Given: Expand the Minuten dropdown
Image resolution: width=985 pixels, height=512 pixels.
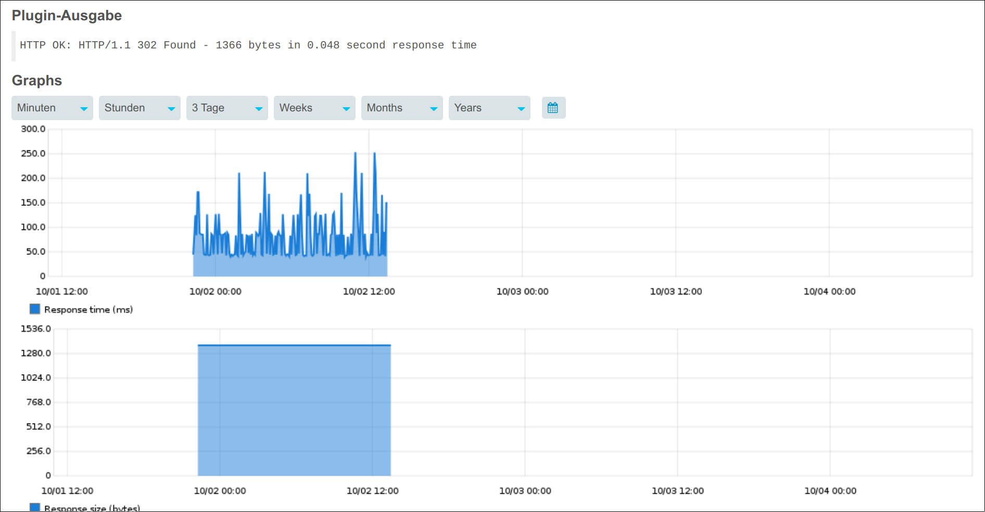Looking at the screenshot, I should click(x=52, y=108).
